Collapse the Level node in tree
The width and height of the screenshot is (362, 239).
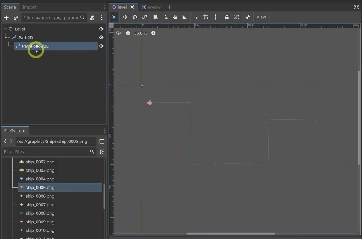coord(5,29)
